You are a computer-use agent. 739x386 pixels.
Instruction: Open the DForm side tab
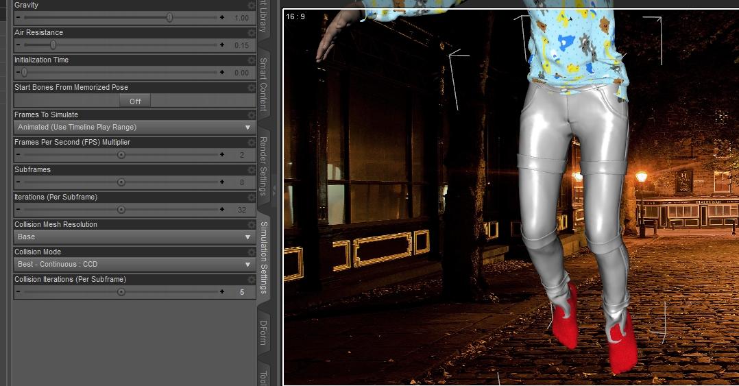point(263,333)
